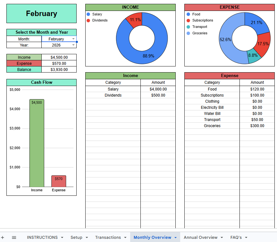Click the Food legend blue dot
The image size is (277, 242).
tap(188, 14)
